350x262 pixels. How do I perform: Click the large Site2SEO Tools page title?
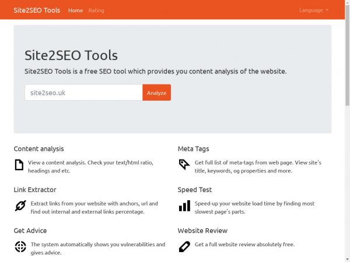click(x=71, y=55)
